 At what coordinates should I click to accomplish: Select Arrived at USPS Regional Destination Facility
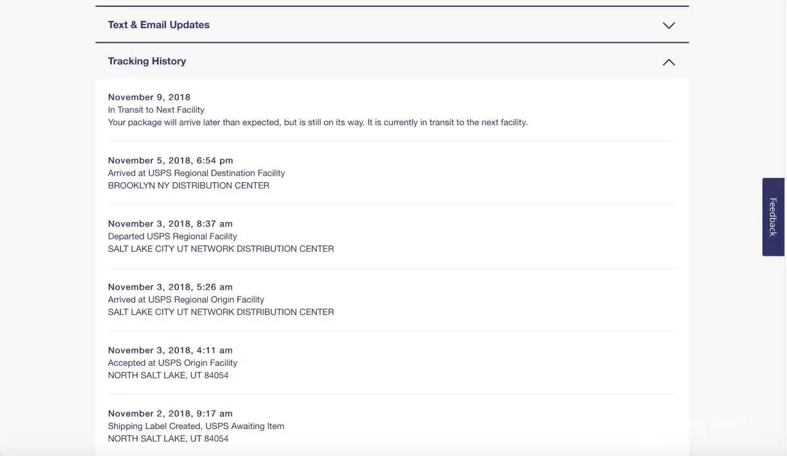(x=196, y=173)
